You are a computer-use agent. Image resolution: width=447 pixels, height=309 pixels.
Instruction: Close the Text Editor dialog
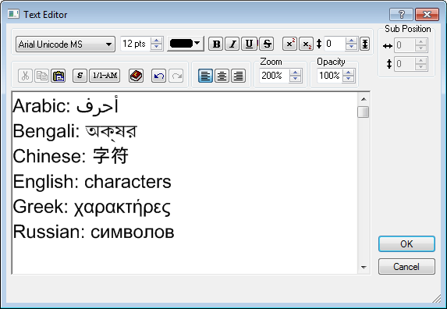point(427,14)
